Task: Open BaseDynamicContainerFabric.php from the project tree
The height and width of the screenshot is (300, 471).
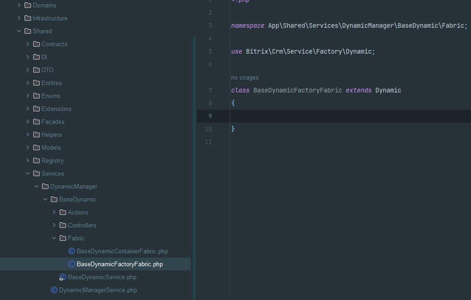Action: click(x=122, y=251)
